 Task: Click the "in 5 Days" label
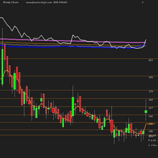(x=153, y=145)
